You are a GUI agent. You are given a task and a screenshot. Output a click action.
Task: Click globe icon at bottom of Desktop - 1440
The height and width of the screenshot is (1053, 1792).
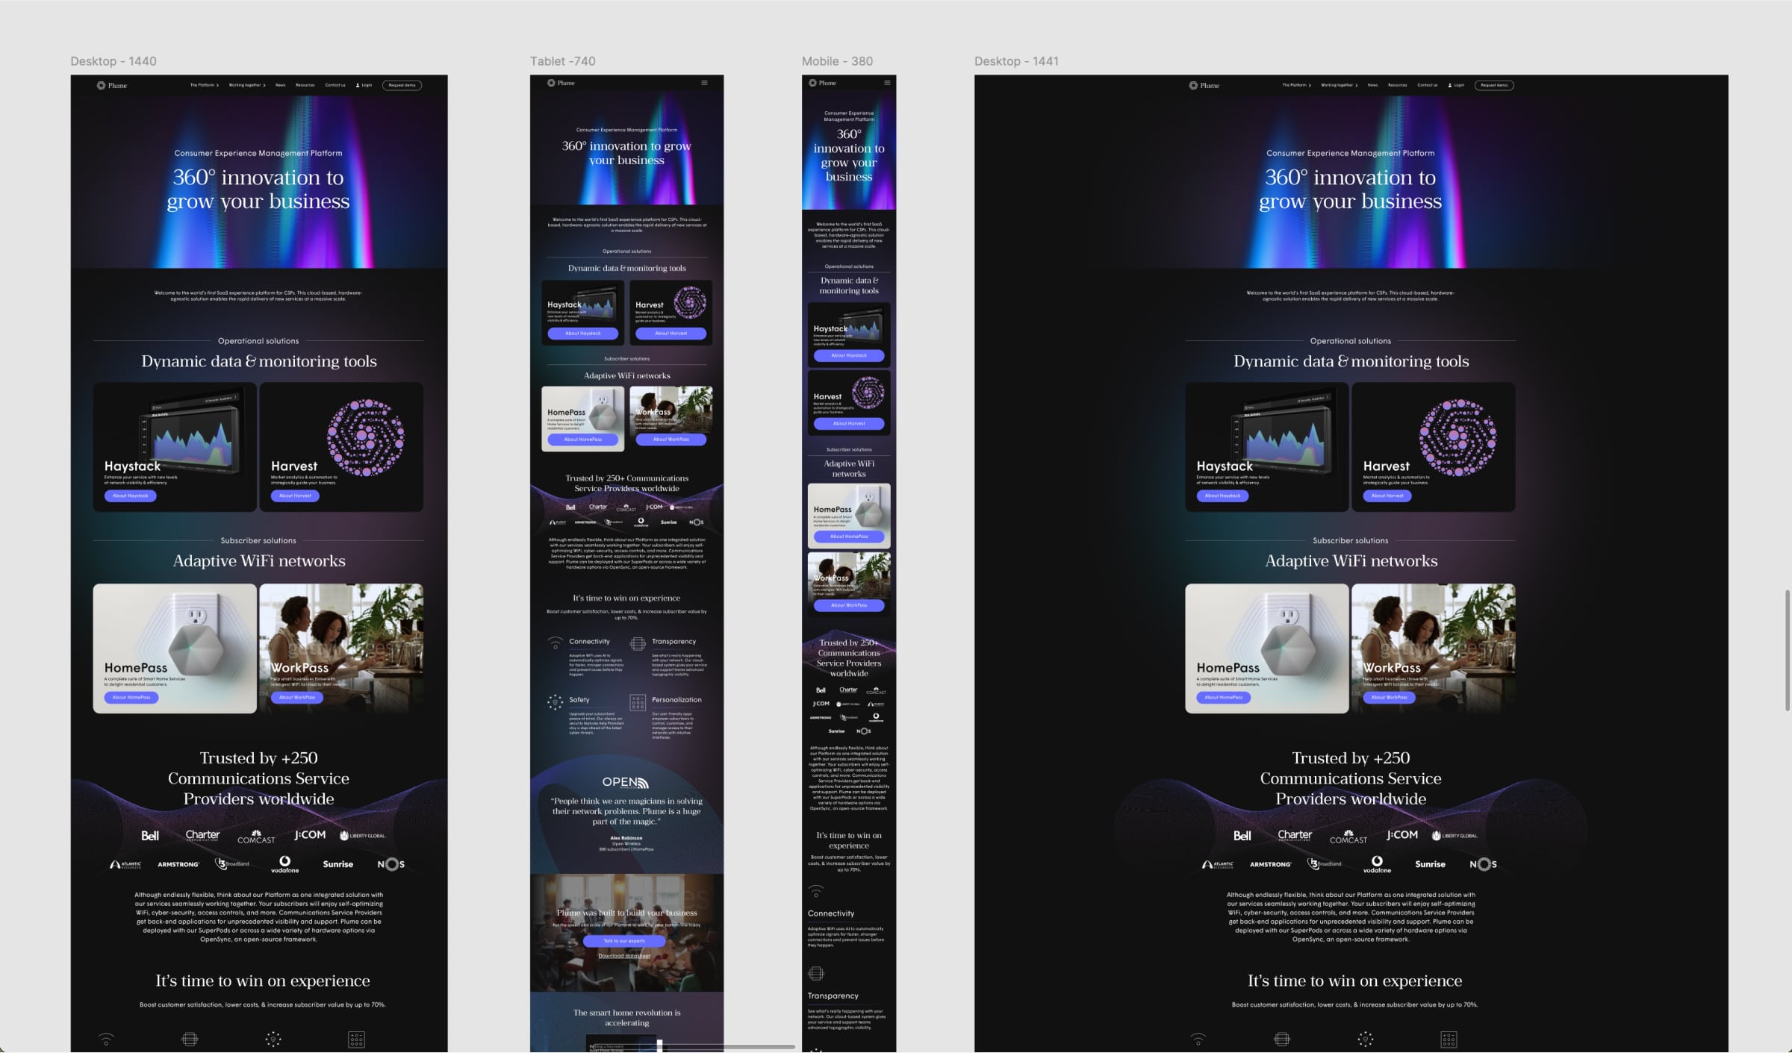tap(190, 1039)
